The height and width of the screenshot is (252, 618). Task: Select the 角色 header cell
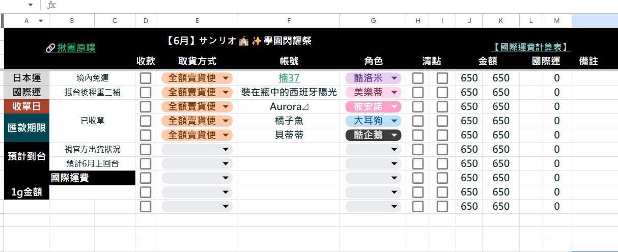click(x=373, y=61)
